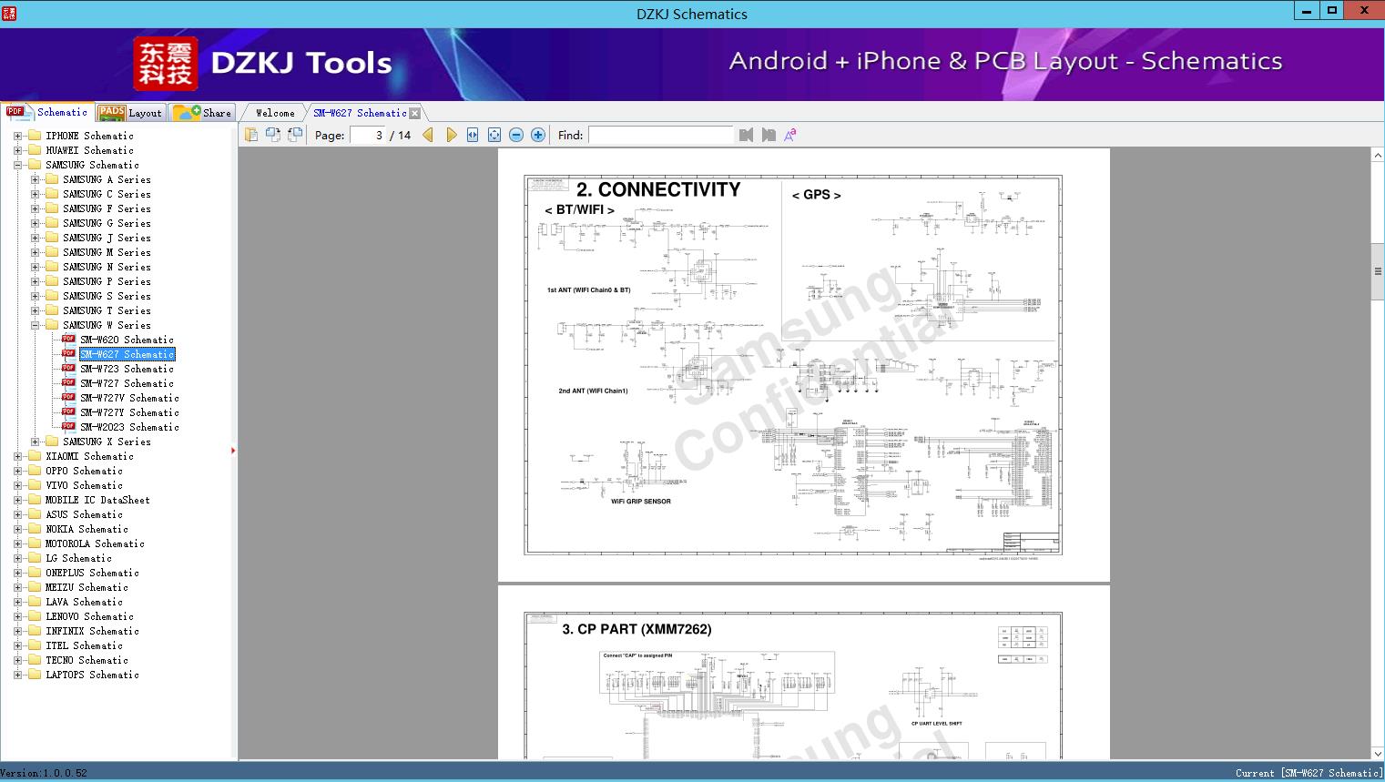Select the ASUS Schematic folder
The image size is (1385, 782).
[x=84, y=514]
